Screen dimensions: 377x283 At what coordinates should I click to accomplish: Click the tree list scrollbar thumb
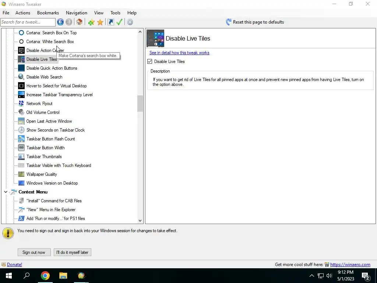(140, 104)
